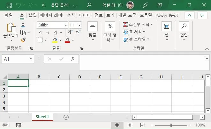The width and height of the screenshot is (211, 129).
Task: Switch to the 삽입 tab
Action: point(33,15)
